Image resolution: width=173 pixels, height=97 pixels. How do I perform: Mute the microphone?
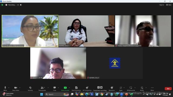(x=5, y=89)
